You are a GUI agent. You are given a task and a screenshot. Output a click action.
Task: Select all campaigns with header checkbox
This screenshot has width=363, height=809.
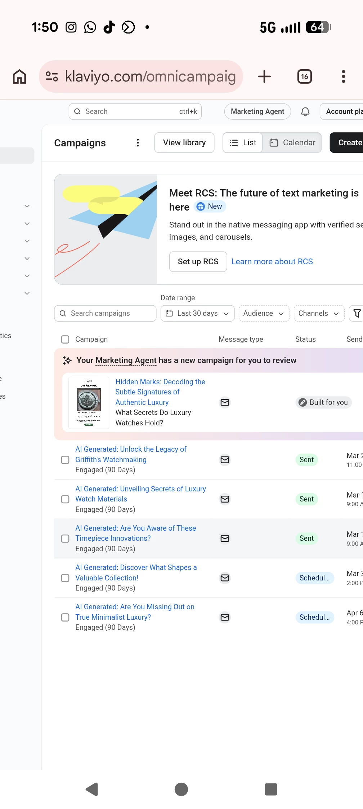pos(65,339)
